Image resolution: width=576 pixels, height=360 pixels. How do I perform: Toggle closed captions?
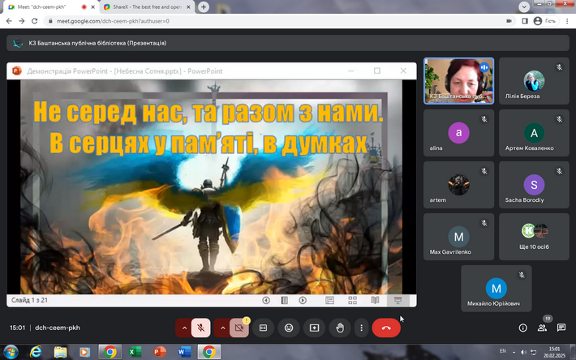[x=263, y=328]
